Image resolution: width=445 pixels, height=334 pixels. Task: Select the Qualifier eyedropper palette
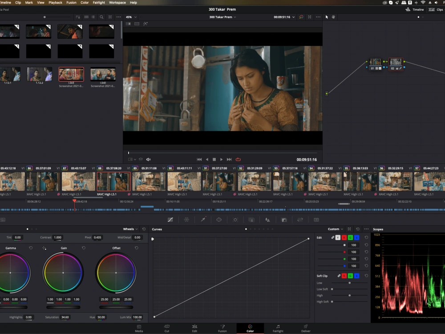[x=203, y=220]
